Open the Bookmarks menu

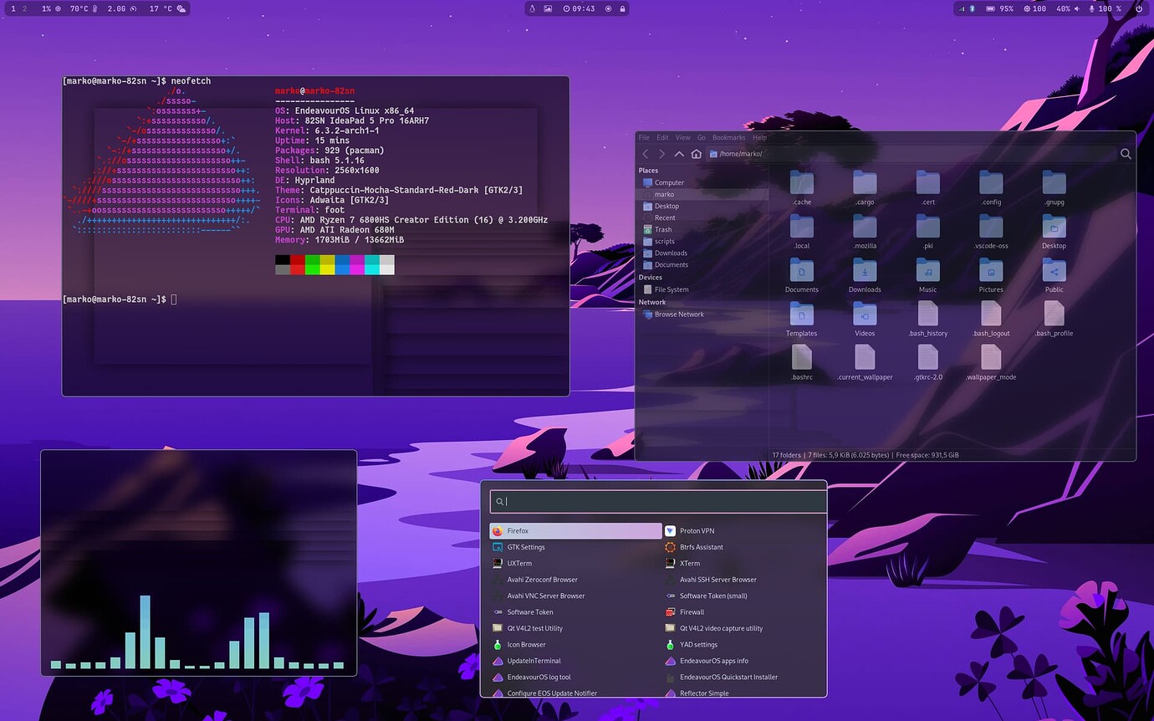(x=728, y=137)
